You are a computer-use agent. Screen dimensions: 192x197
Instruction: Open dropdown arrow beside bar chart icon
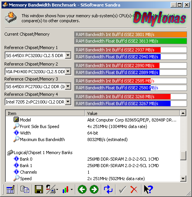click(72, 190)
